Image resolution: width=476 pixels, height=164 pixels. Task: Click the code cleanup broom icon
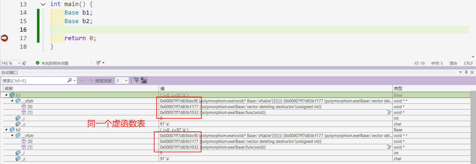coord(98,63)
